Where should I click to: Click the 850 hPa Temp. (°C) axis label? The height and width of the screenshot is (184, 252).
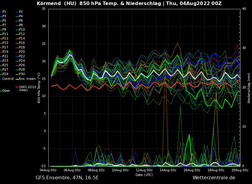39,88
